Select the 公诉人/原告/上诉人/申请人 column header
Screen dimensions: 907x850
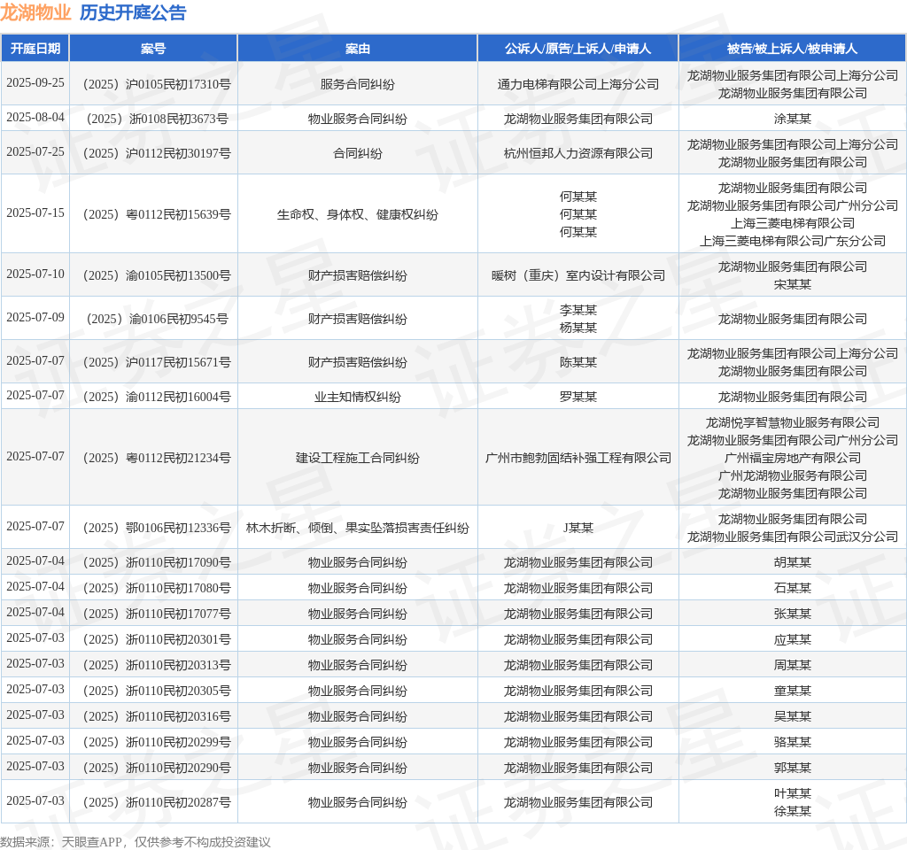tap(578, 49)
